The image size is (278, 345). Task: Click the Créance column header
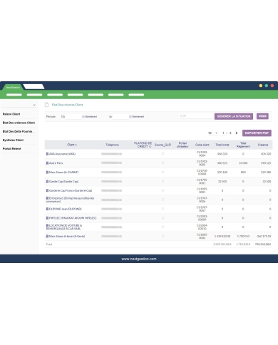pos(263,145)
